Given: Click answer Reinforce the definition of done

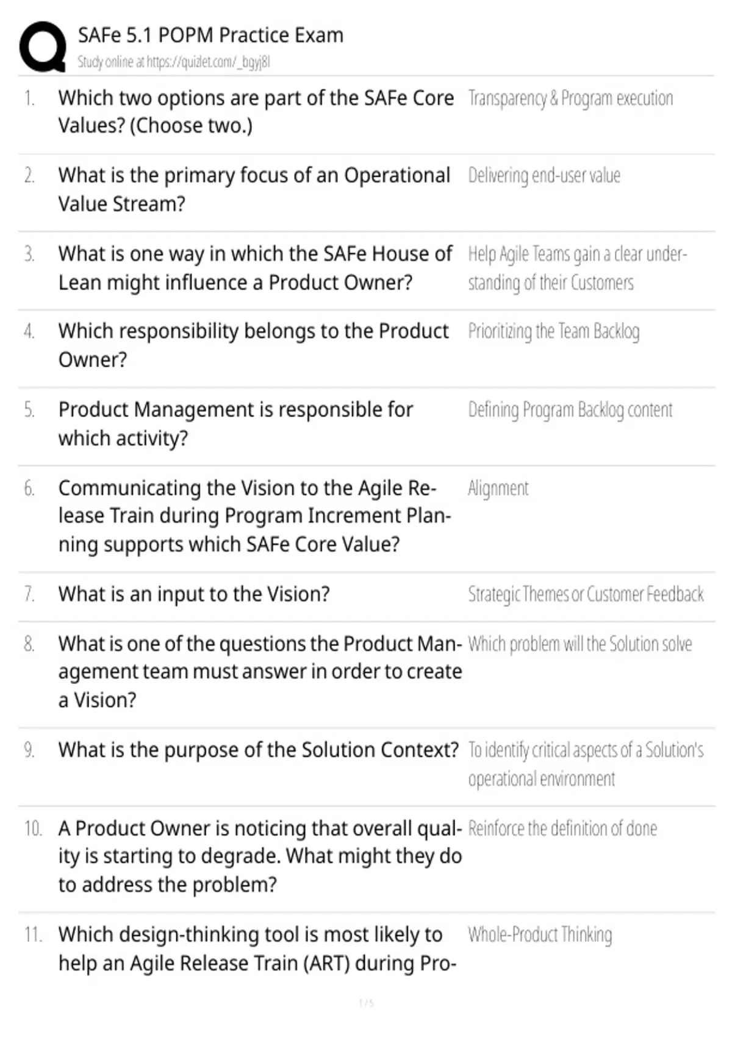Looking at the screenshot, I should (563, 828).
